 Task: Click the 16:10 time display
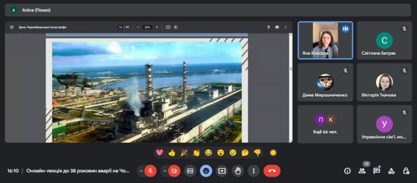(13, 171)
